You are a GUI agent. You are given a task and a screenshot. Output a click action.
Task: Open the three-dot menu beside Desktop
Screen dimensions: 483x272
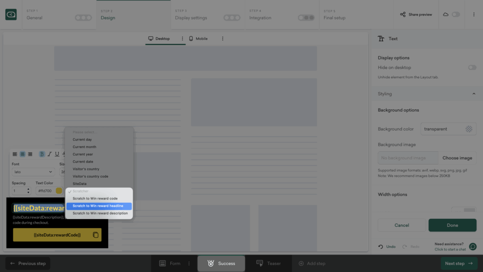(x=183, y=39)
